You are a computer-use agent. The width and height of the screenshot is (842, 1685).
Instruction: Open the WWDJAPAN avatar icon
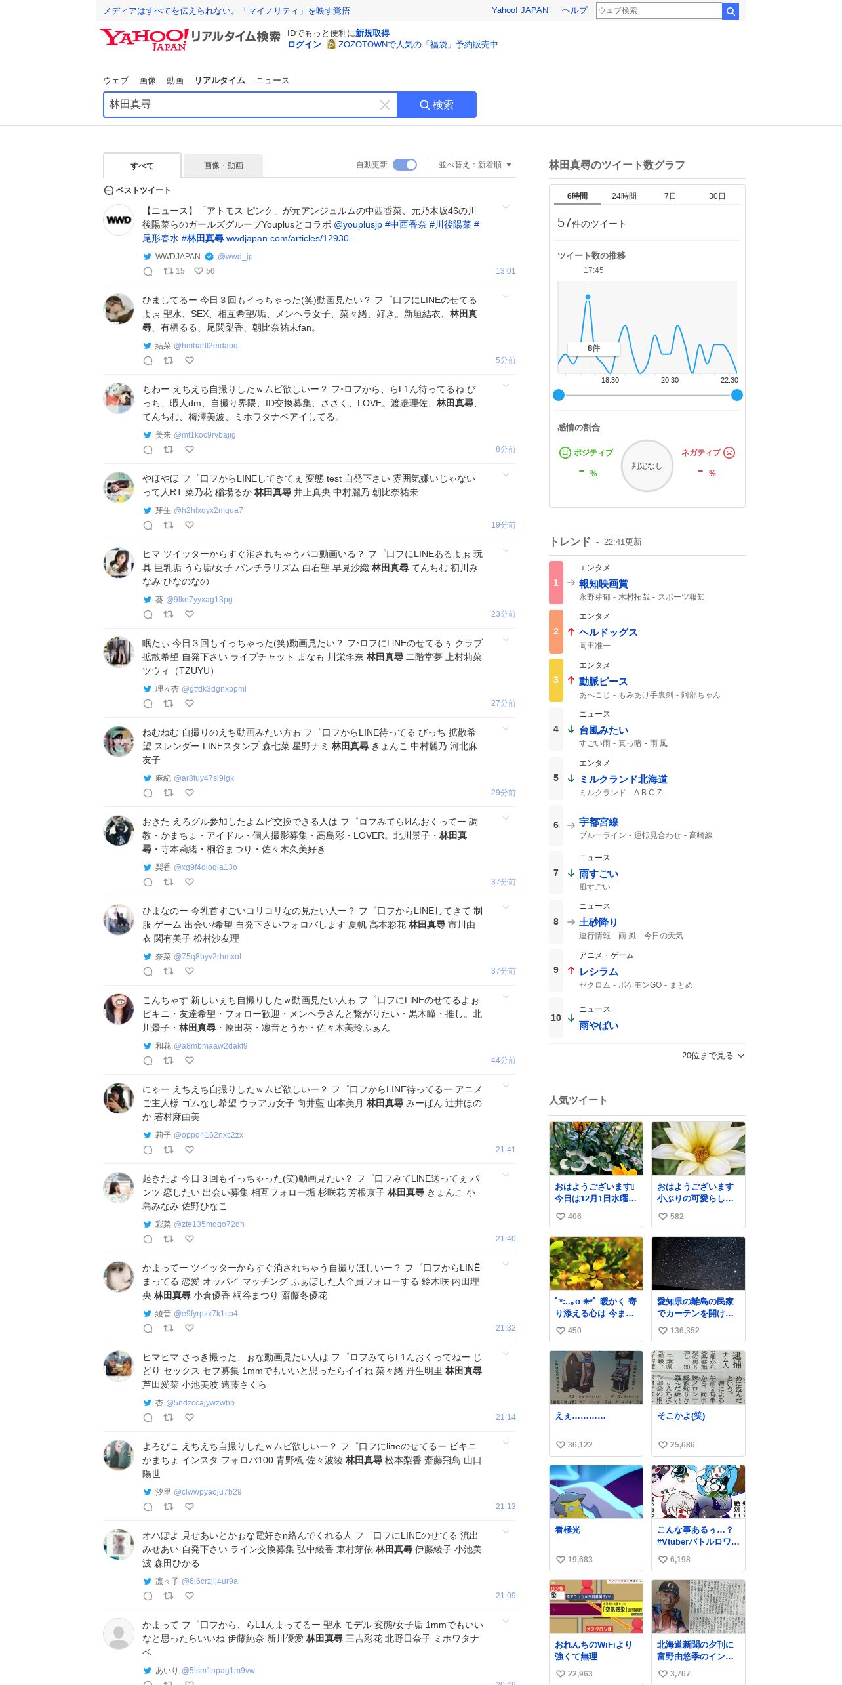coord(119,220)
